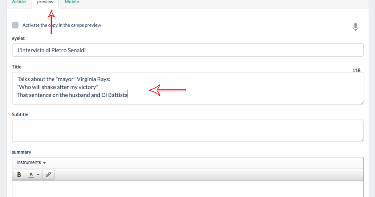
Task: Click into the eyelet text field
Action: (187, 50)
